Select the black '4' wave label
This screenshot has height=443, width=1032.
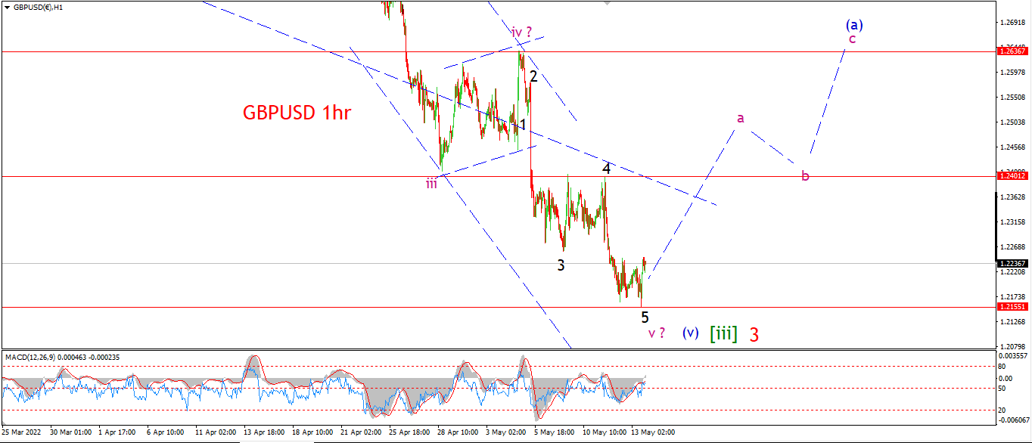click(x=606, y=168)
